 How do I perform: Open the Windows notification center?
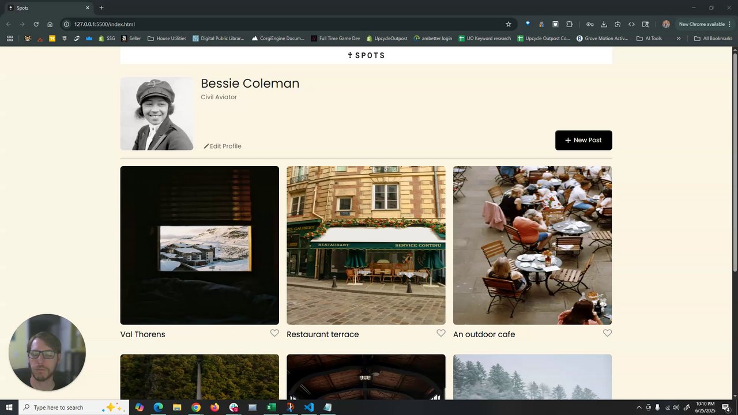tap(726, 408)
